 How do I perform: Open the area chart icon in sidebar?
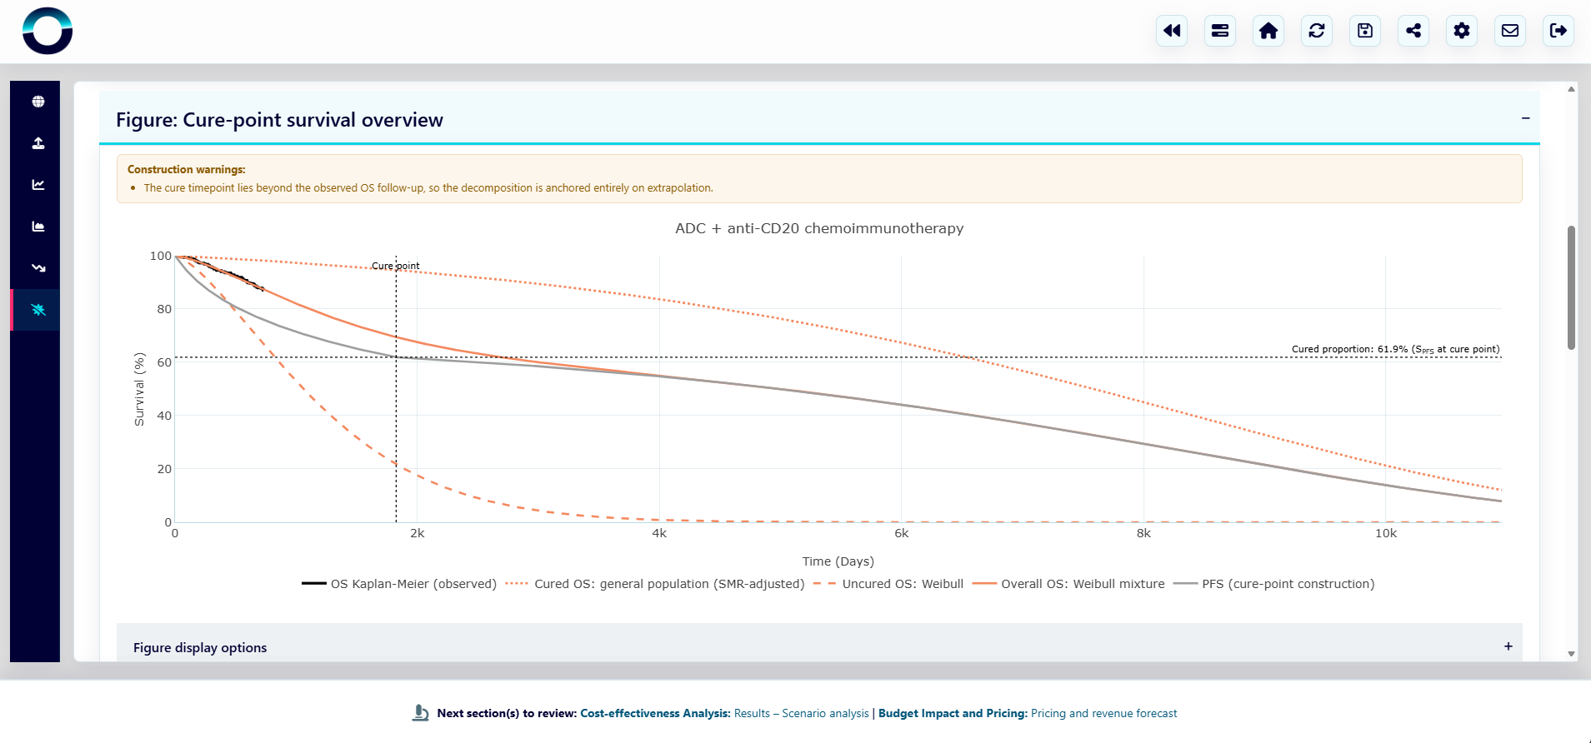coord(38,227)
